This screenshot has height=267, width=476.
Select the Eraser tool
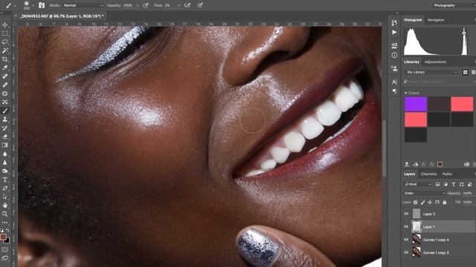tap(5, 136)
